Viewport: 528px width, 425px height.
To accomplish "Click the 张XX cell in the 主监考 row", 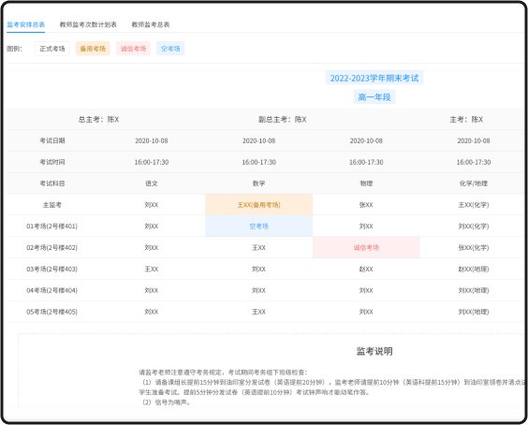I will pos(366,205).
